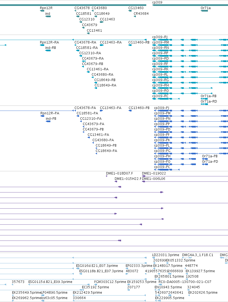Select protein CG43678-PA
Screen dimensions: 228x302
pos(85,108)
